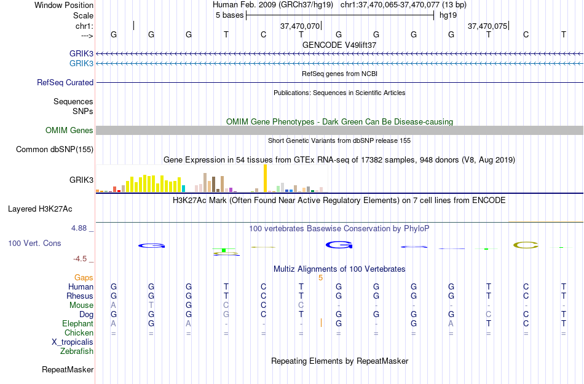Click the orange gap count 5
Viewport: 584px width, 384px height.
point(320,278)
